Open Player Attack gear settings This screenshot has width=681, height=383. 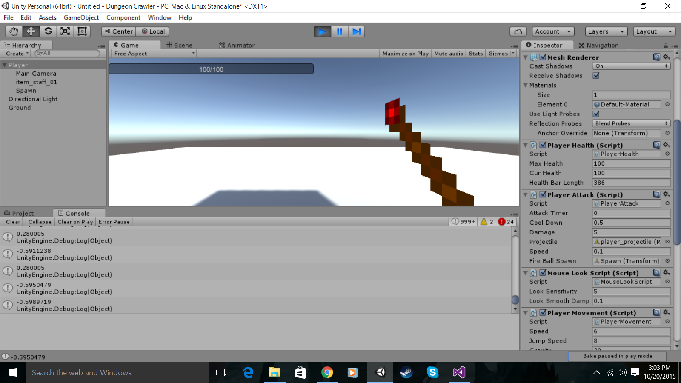pyautogui.click(x=667, y=194)
